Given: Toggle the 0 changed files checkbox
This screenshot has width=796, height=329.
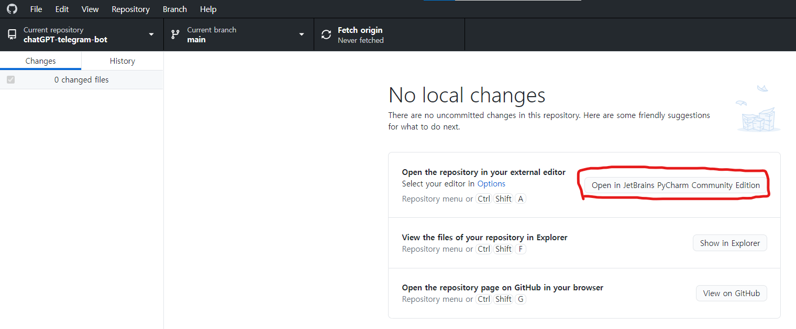Looking at the screenshot, I should pos(10,80).
